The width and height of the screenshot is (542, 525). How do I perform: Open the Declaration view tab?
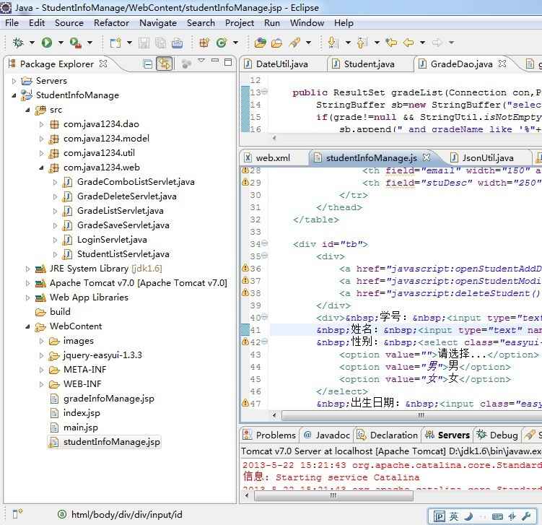click(x=388, y=435)
